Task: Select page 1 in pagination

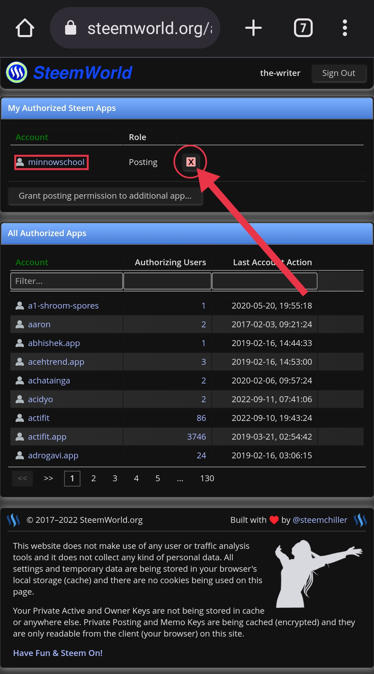Action: [72, 478]
